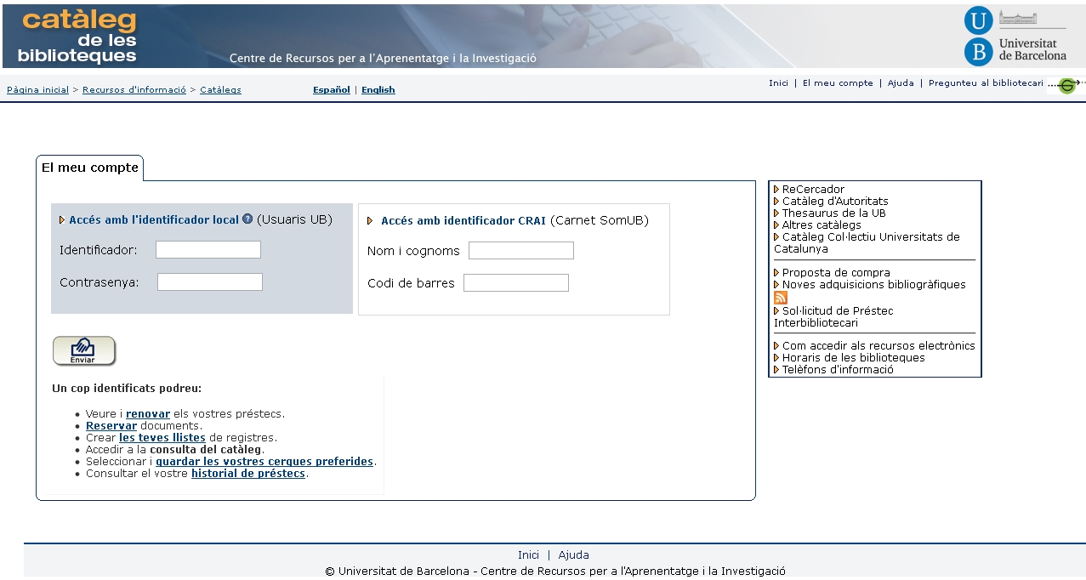Open the ReCercador link in sidebar

tap(813, 190)
